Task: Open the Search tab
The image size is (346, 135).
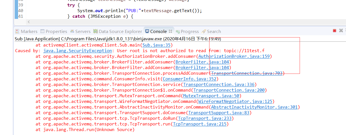Action: [x=211, y=31]
